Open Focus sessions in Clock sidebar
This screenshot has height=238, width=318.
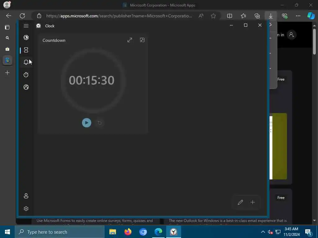click(x=26, y=37)
